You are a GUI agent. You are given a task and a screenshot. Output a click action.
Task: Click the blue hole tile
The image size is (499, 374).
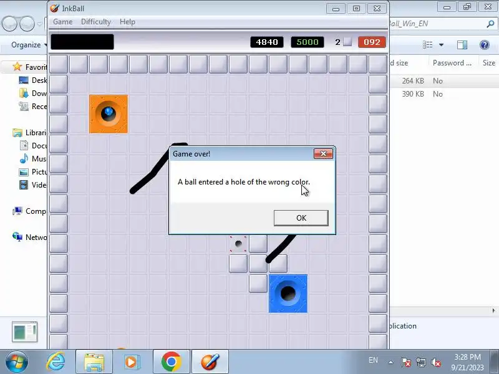[x=288, y=294]
